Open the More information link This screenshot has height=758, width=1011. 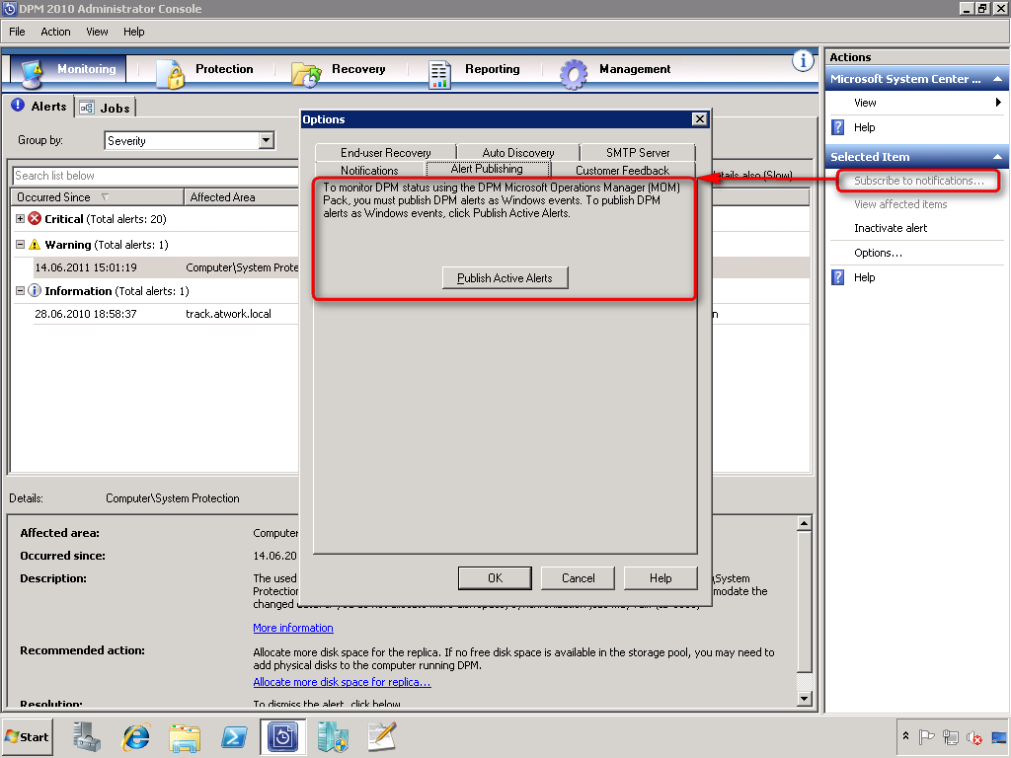coord(292,628)
